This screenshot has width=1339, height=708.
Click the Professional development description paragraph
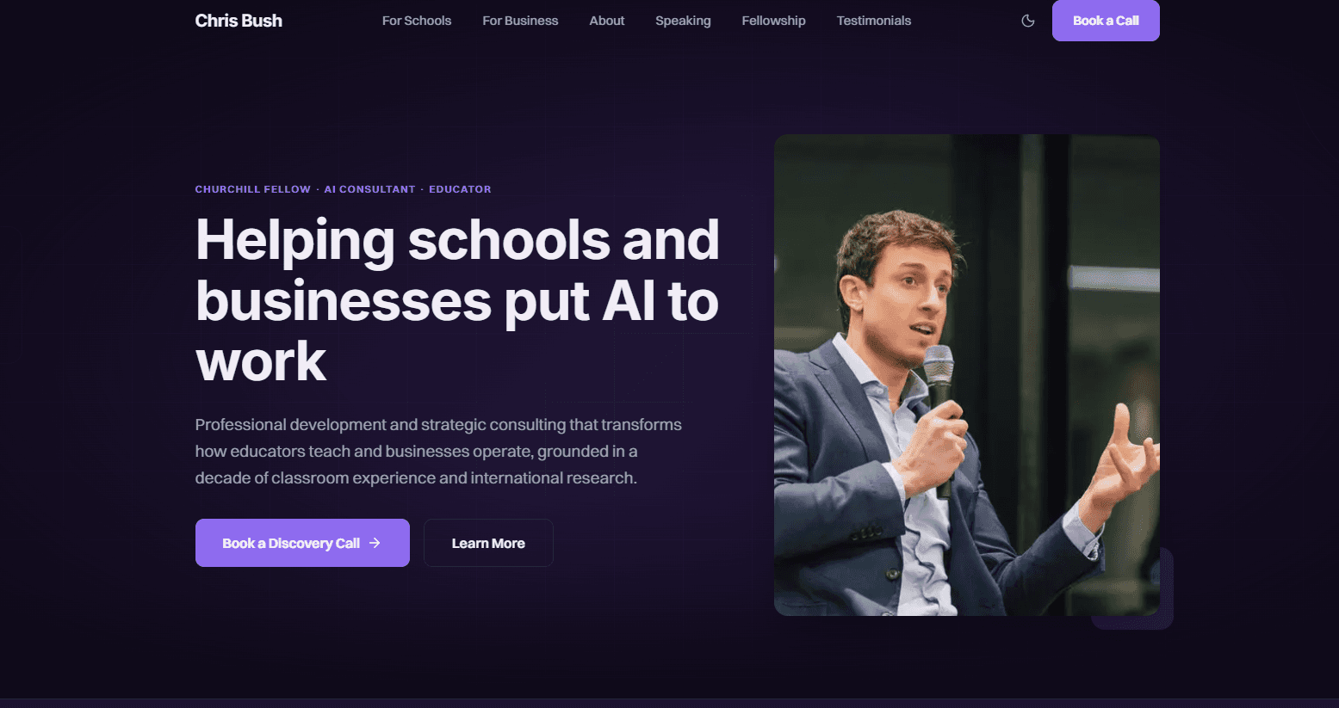click(x=438, y=452)
